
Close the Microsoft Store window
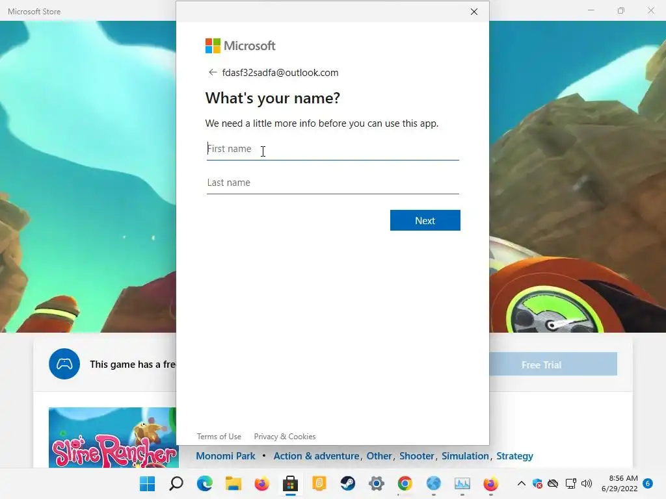[651, 10]
